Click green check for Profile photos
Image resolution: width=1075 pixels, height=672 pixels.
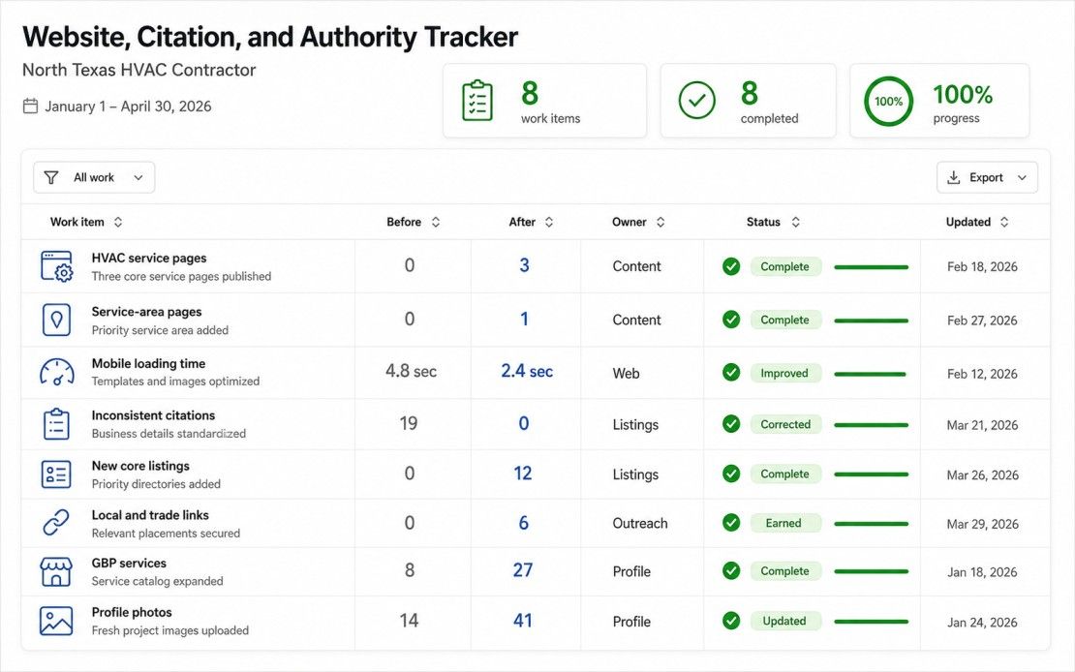click(731, 621)
